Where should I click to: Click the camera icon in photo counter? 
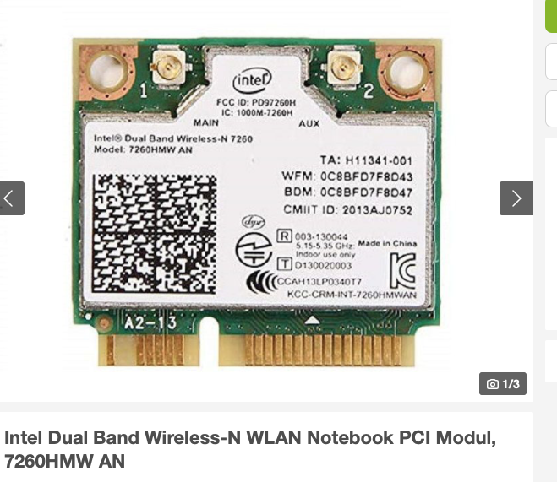pos(493,384)
